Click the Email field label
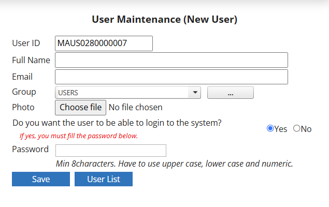Image resolution: width=329 pixels, height=207 pixels. pos(22,77)
